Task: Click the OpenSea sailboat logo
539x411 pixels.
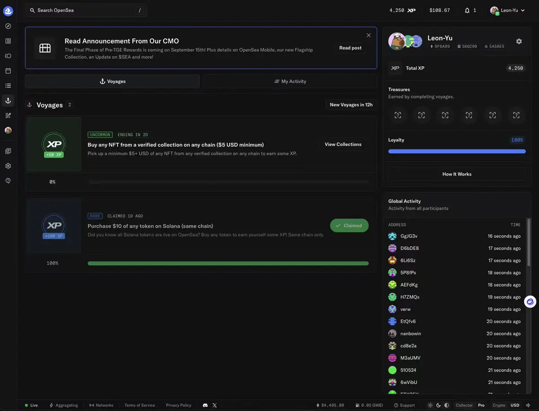Action: tap(8, 11)
